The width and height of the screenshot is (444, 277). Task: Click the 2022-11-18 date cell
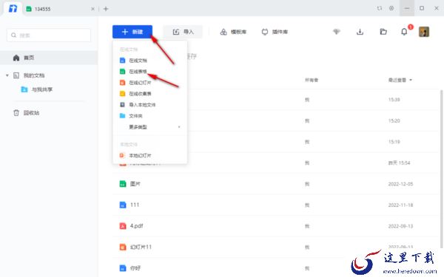[400, 205]
